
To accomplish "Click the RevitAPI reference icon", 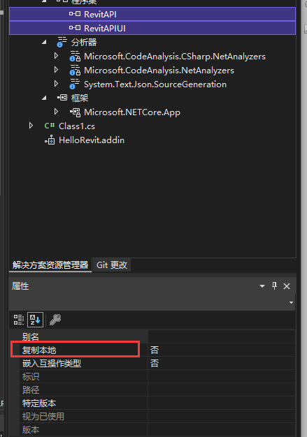I will 75,14.
